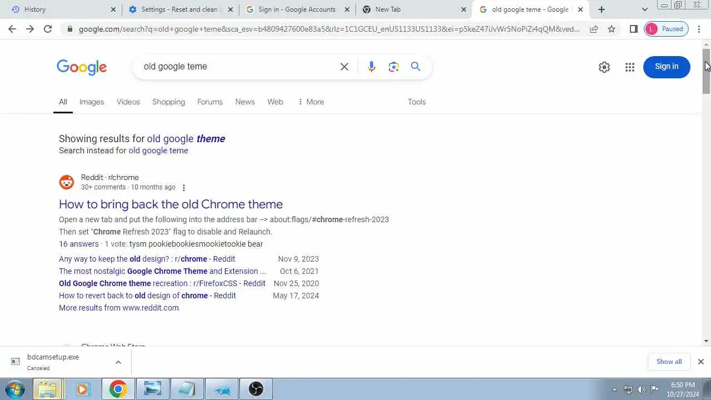Click the Chrome taskbar icon
This screenshot has height=400, width=711.
pyautogui.click(x=117, y=389)
